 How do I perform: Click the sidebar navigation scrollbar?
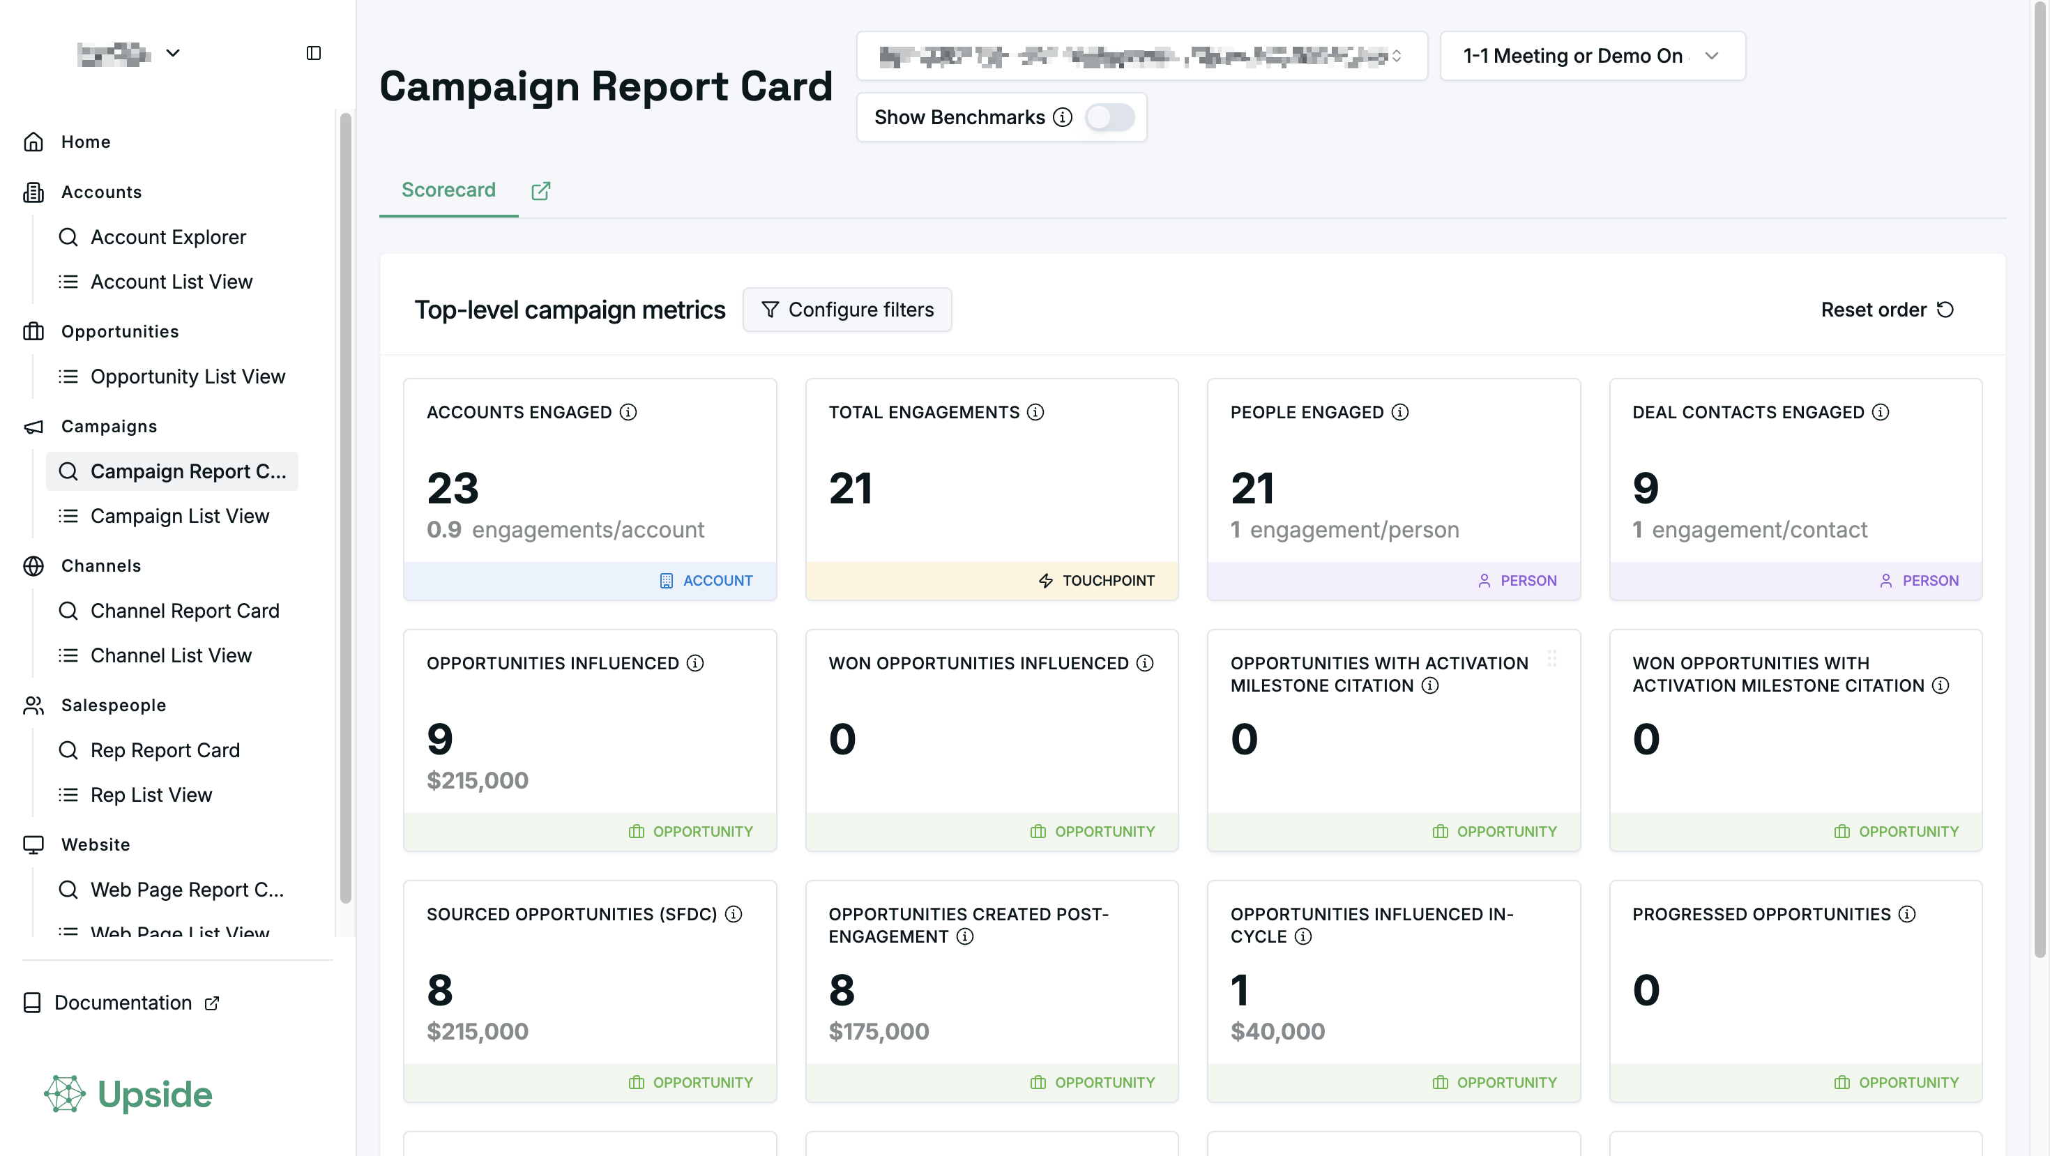(345, 509)
